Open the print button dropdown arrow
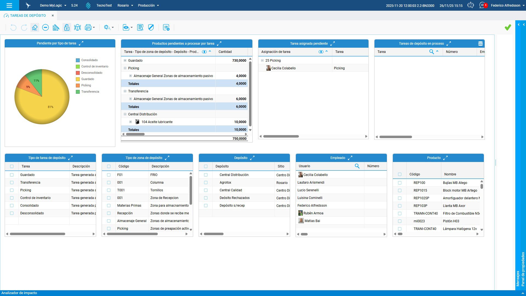This screenshot has height=296, width=526. pyautogui.click(x=94, y=27)
